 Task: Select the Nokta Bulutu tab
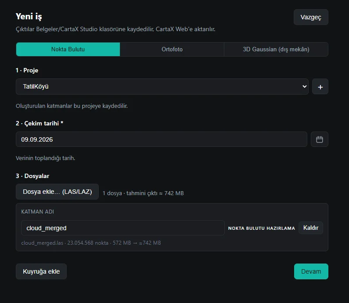(x=68, y=50)
